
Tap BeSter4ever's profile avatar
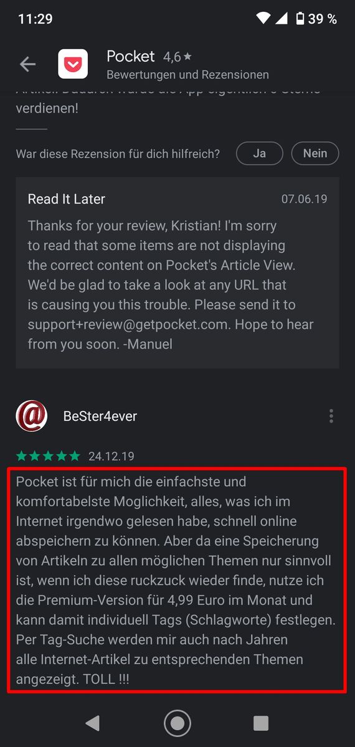point(32,416)
